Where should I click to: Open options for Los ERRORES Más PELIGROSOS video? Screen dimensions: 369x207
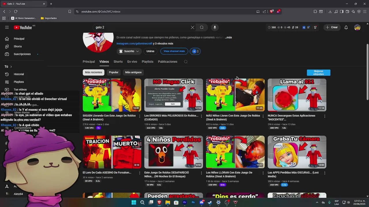[x=201, y=116]
